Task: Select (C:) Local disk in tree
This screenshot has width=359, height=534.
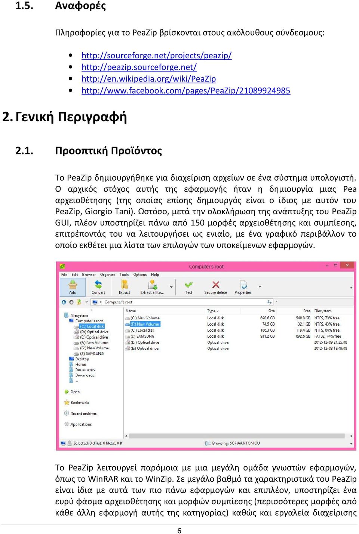Action: pos(92,326)
